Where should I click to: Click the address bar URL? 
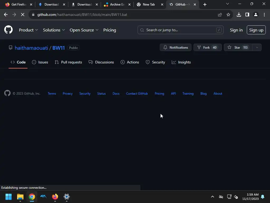(x=82, y=15)
